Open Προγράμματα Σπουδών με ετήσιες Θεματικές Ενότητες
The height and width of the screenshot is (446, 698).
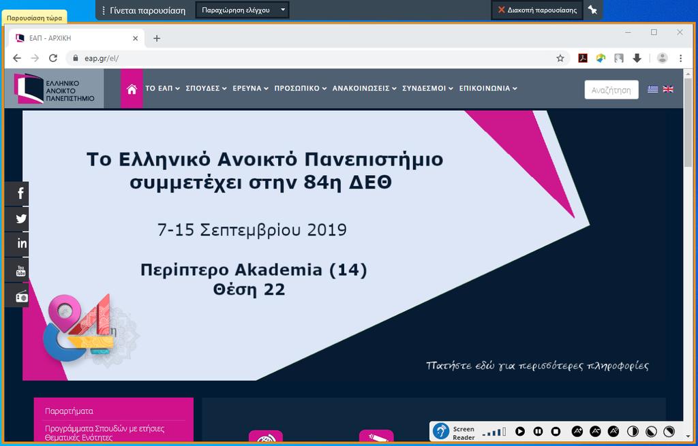tap(104, 432)
